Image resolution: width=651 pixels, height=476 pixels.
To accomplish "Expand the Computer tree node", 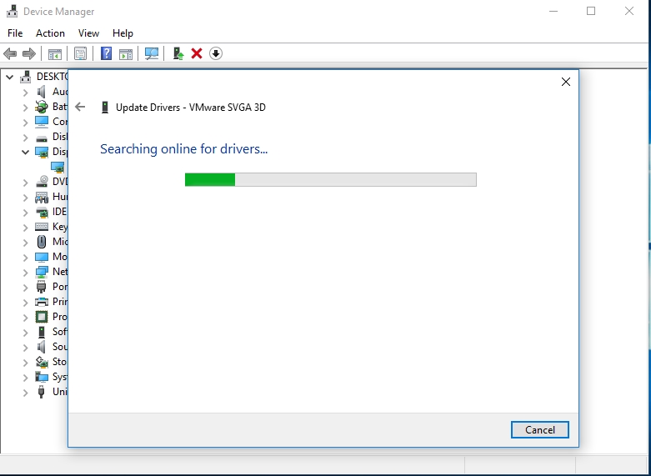I will (25, 122).
